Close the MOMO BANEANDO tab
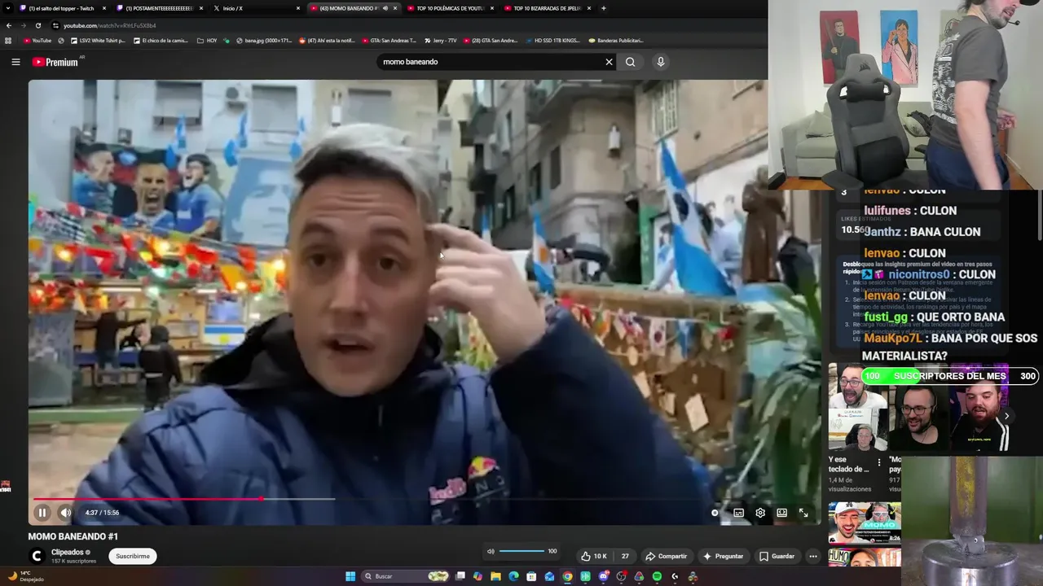 click(395, 8)
